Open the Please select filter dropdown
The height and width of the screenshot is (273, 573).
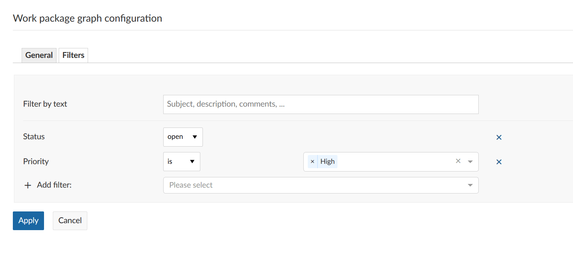pyautogui.click(x=321, y=185)
